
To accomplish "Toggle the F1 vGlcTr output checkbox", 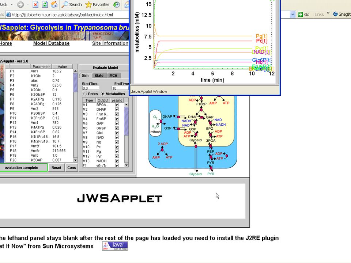I will click(x=117, y=165).
